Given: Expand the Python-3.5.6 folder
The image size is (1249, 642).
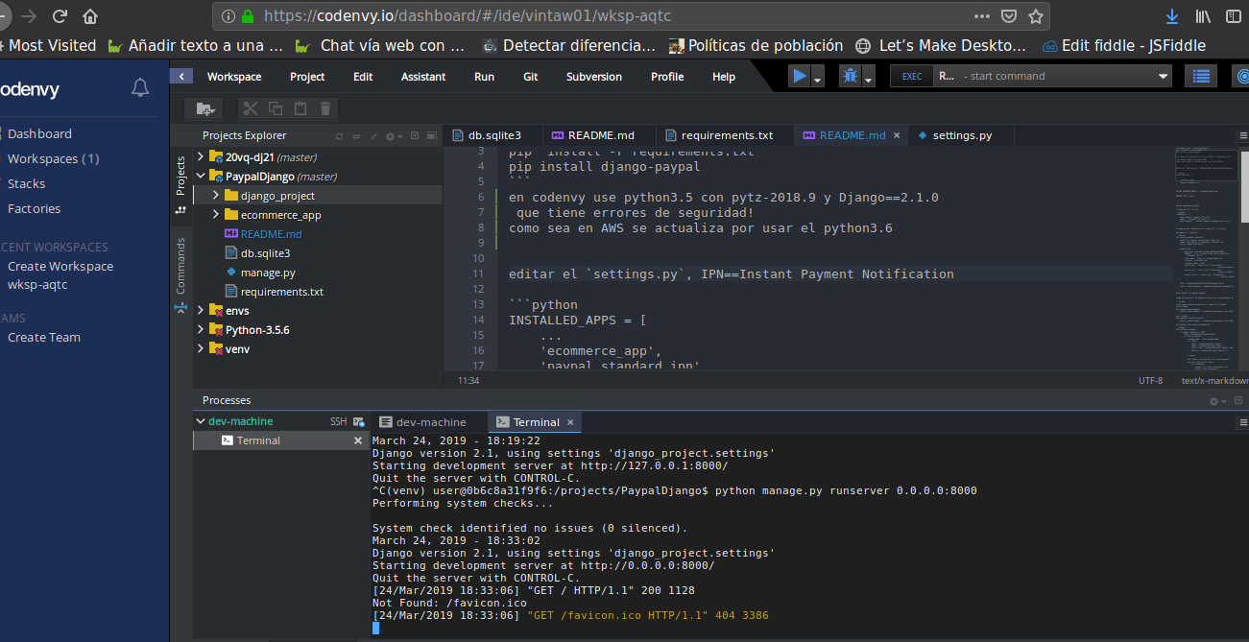Looking at the screenshot, I should (201, 330).
